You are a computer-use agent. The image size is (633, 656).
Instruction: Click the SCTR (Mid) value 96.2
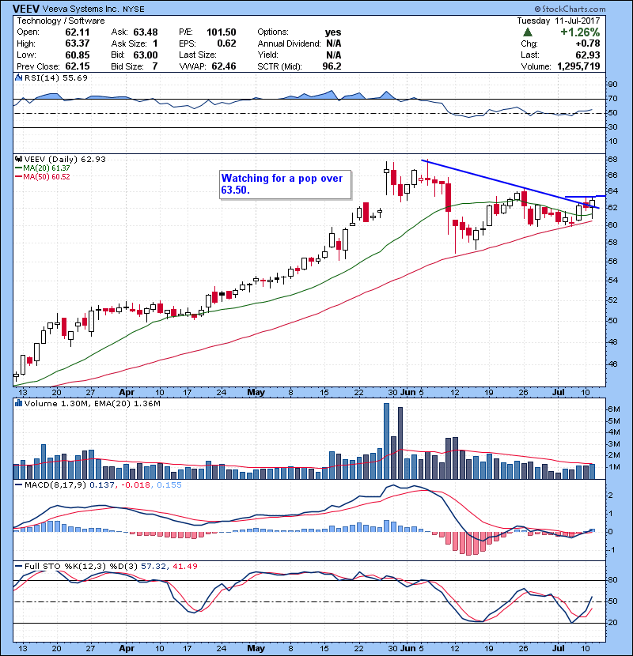click(332, 66)
